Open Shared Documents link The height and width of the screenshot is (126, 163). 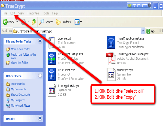click(21, 95)
